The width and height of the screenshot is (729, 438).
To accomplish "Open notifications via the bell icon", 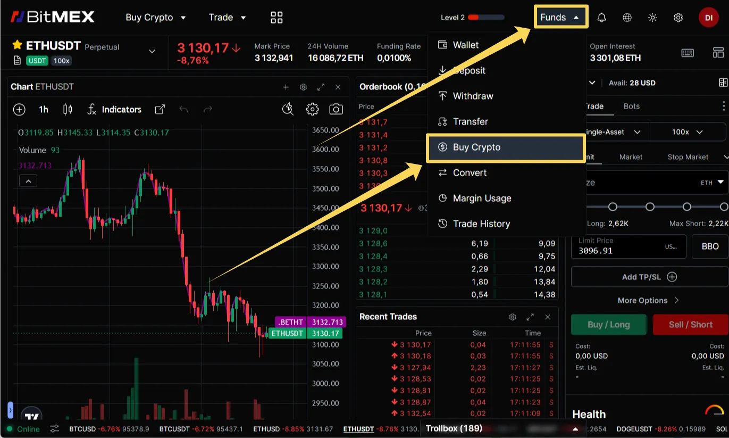I will click(x=601, y=17).
